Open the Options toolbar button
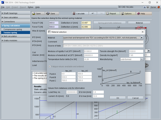This screenshot has height=120, width=161. click(126, 13)
